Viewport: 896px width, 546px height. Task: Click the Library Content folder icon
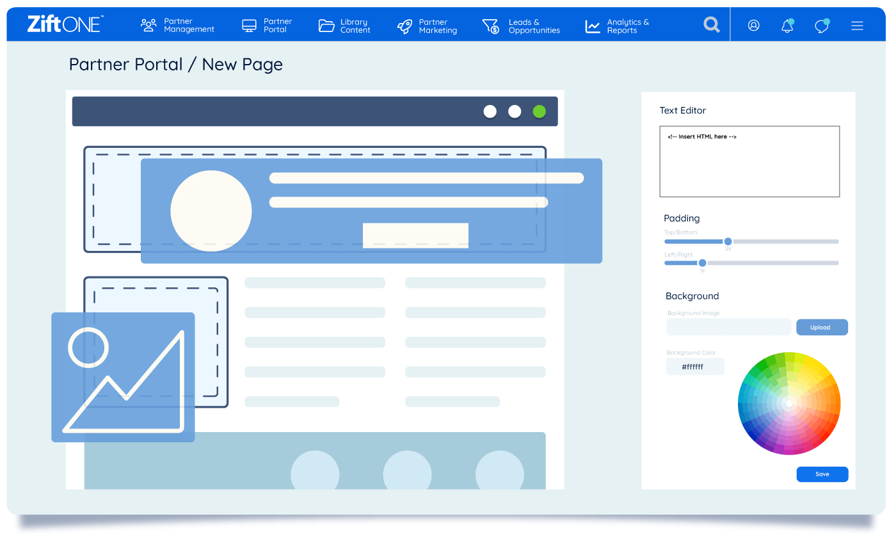[326, 26]
